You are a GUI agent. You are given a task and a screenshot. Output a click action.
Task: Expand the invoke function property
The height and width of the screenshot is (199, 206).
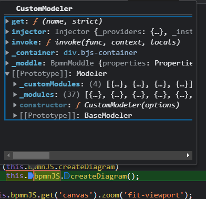pyautogui.click(x=7, y=42)
